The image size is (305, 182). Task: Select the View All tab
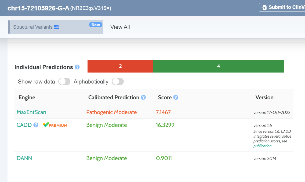[120, 27]
